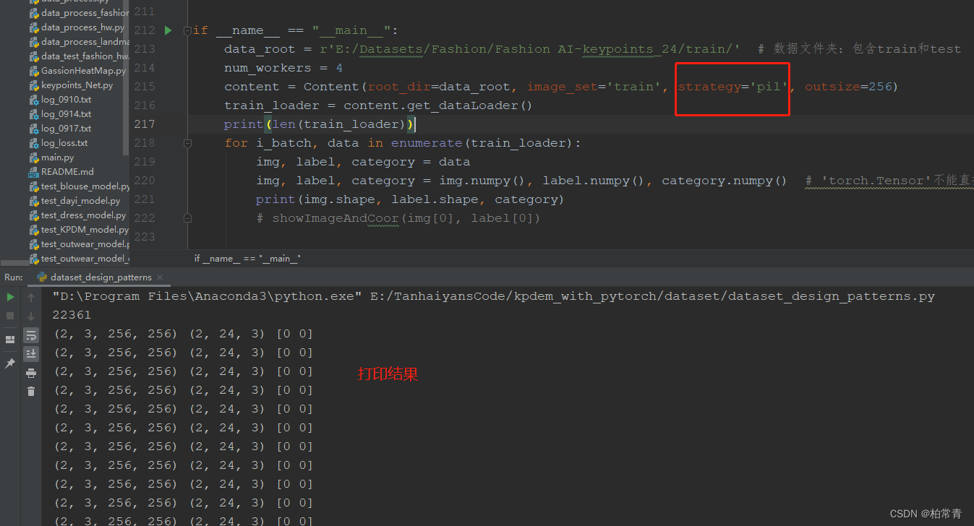Click line number 220 in the gutter
The width and height of the screenshot is (974, 526).
[145, 181]
